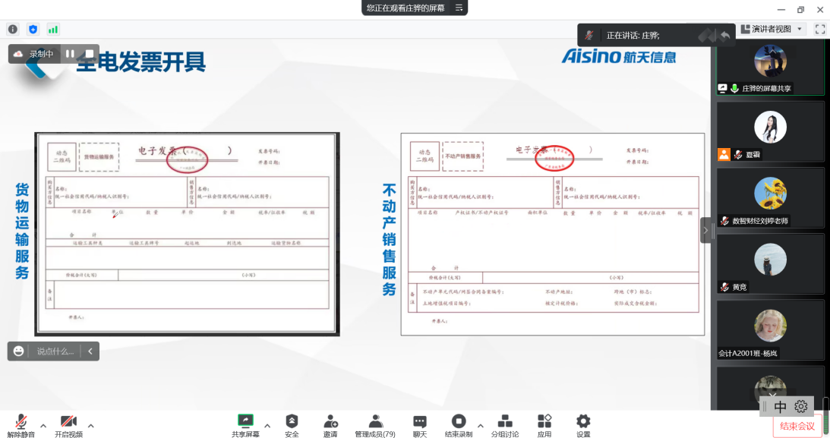
Task: Open menu on the screen-sharing notice bar
Action: pyautogui.click(x=459, y=8)
